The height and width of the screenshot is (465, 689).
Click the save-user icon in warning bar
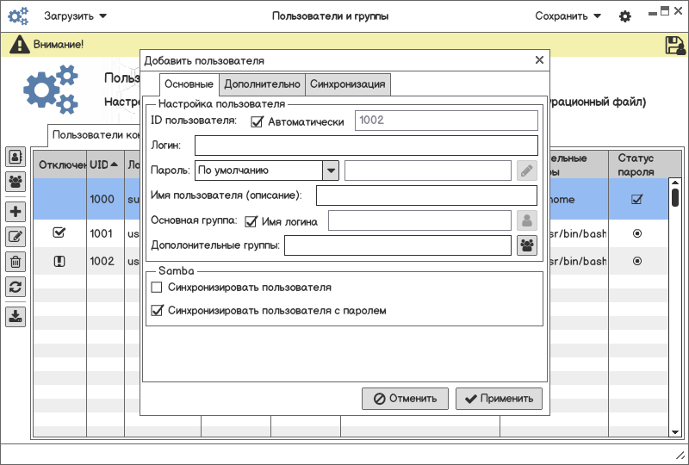[675, 46]
